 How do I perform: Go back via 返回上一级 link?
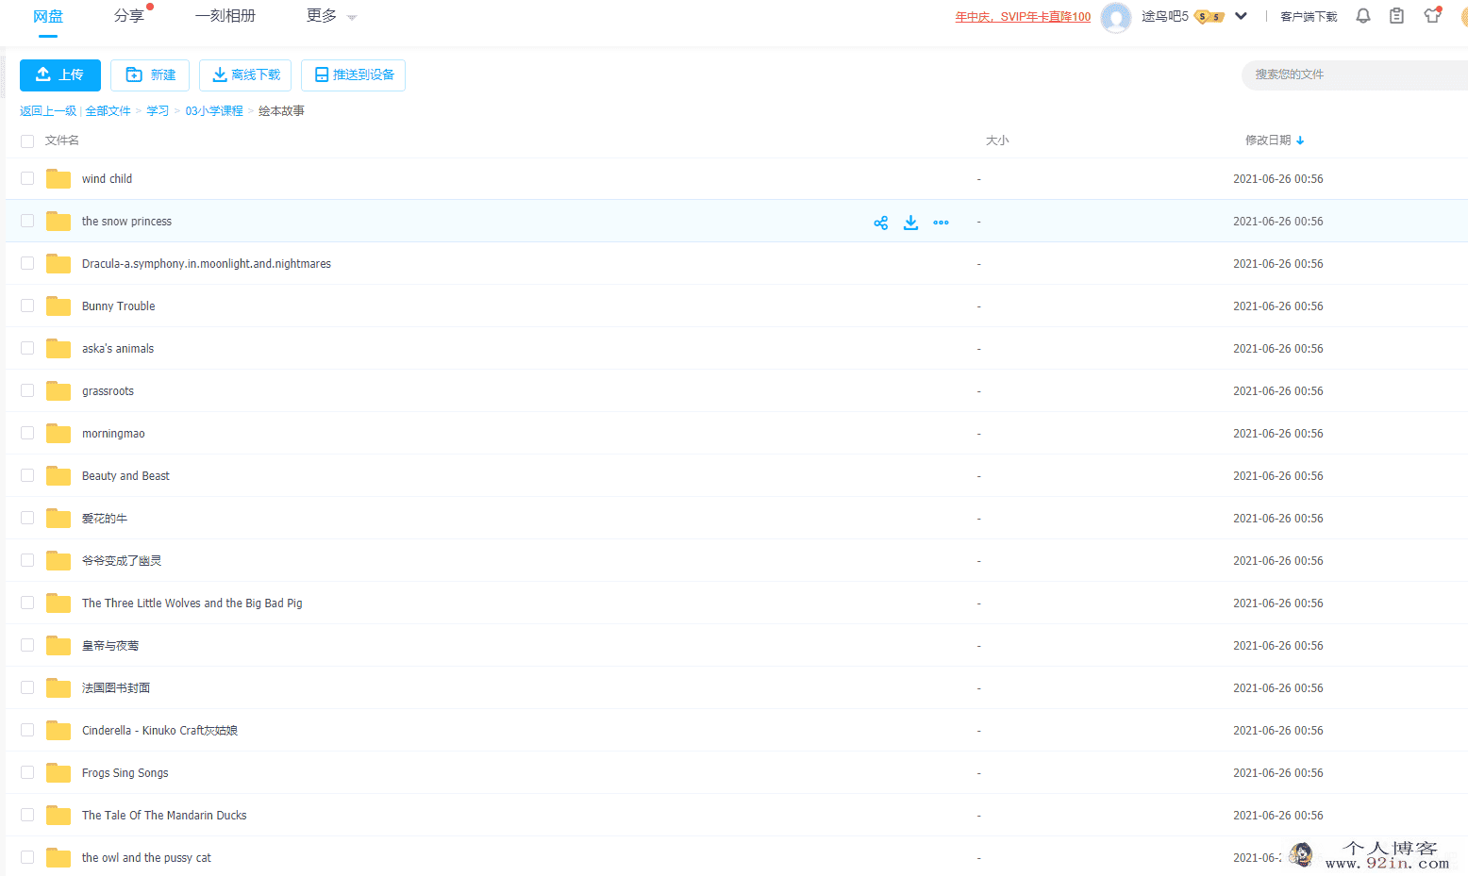48,111
